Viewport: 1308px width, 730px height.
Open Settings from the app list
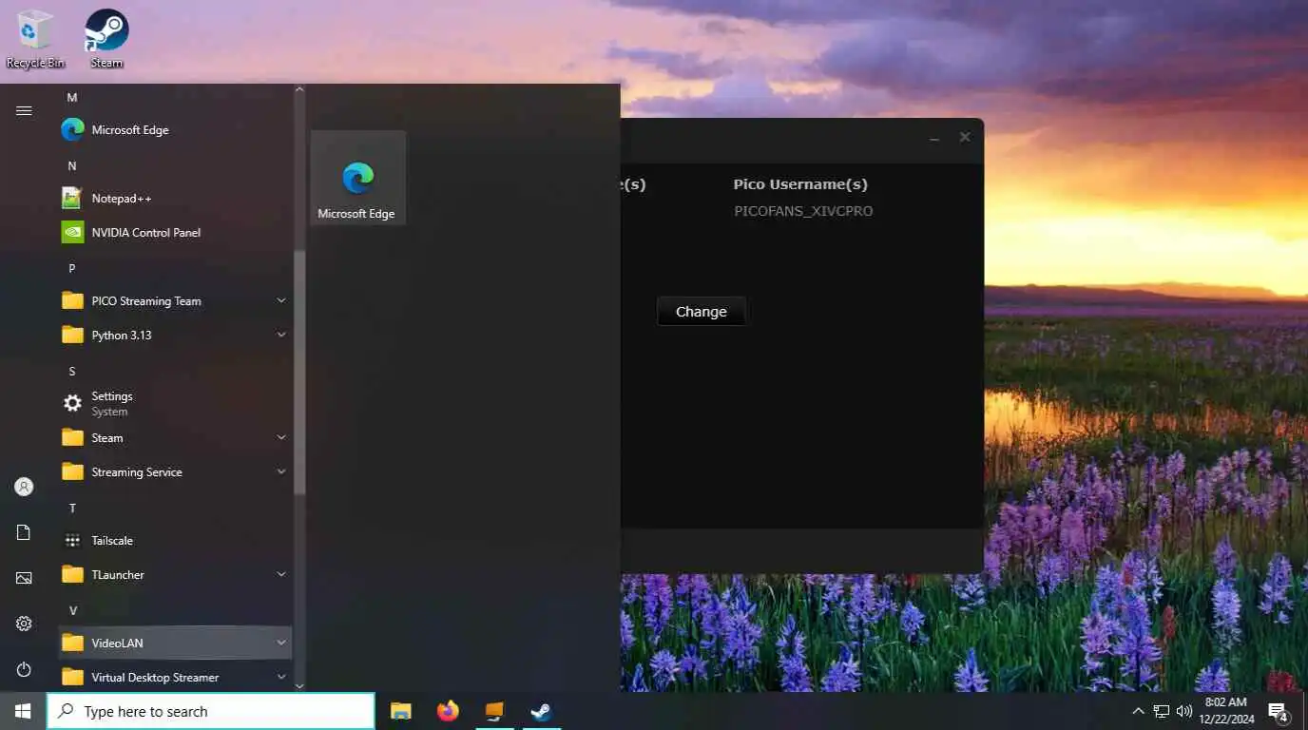coord(175,404)
